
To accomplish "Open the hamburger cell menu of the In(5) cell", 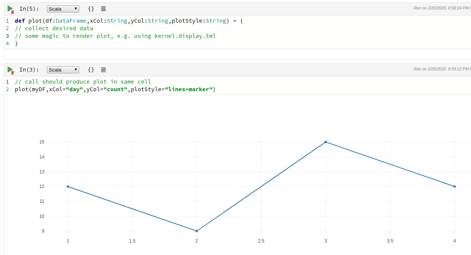I will 103,8.
